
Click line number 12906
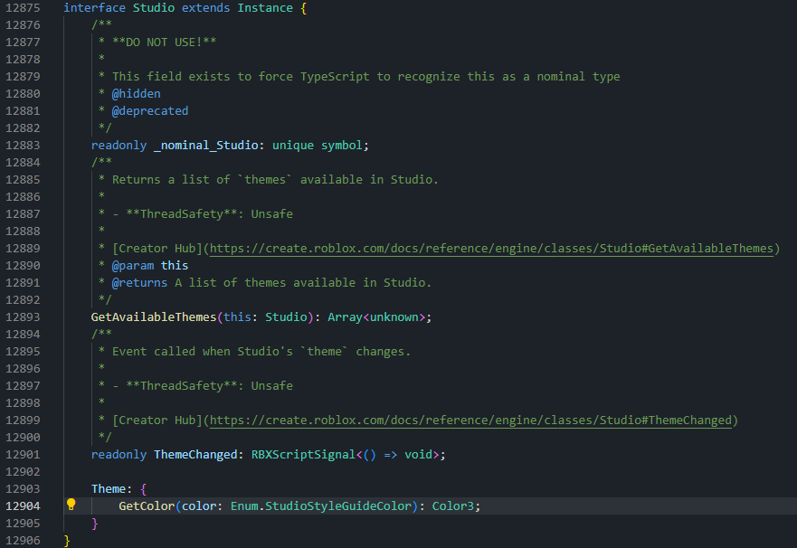click(x=23, y=541)
